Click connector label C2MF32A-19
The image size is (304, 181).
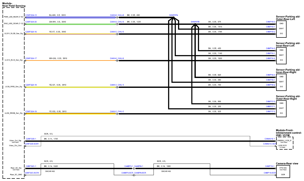point(31,111)
